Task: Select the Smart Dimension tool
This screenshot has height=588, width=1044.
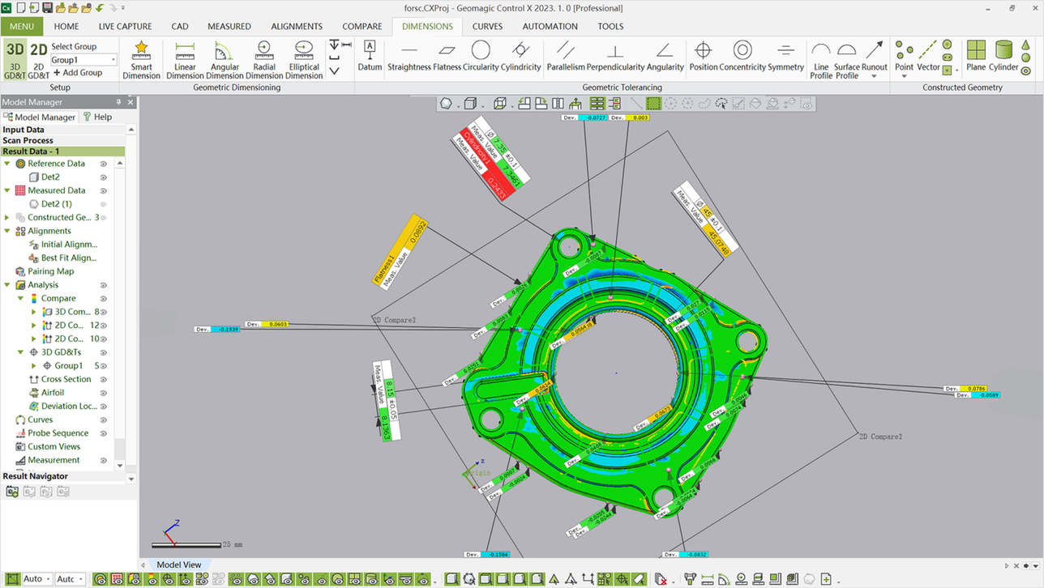Action: tap(141, 60)
